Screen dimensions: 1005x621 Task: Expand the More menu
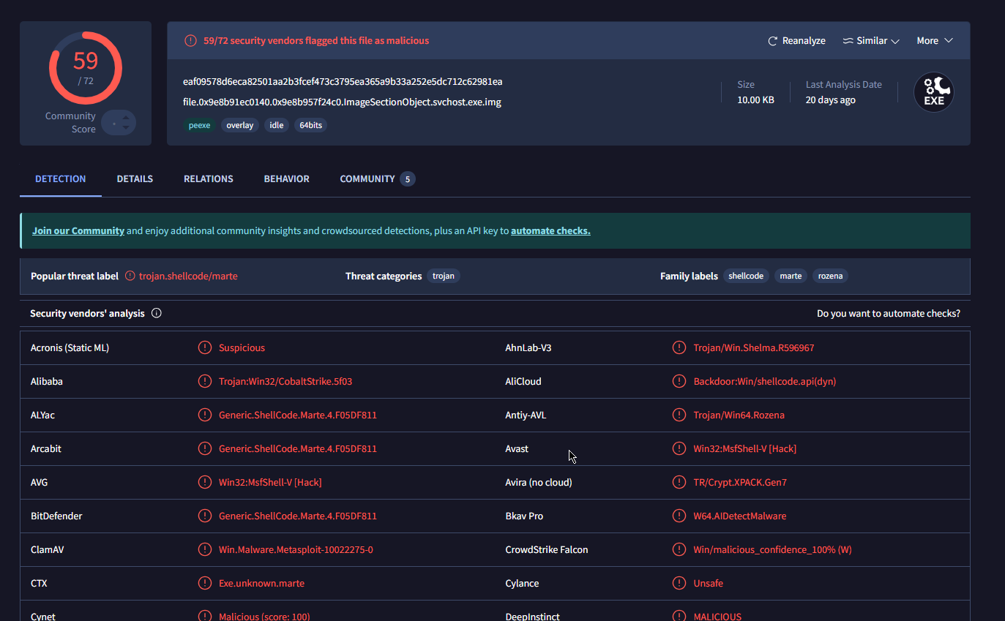click(x=935, y=41)
